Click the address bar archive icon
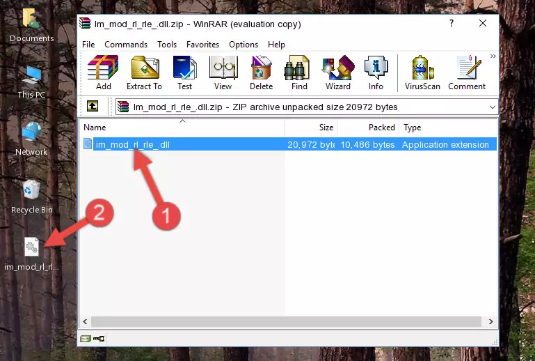 [x=123, y=107]
